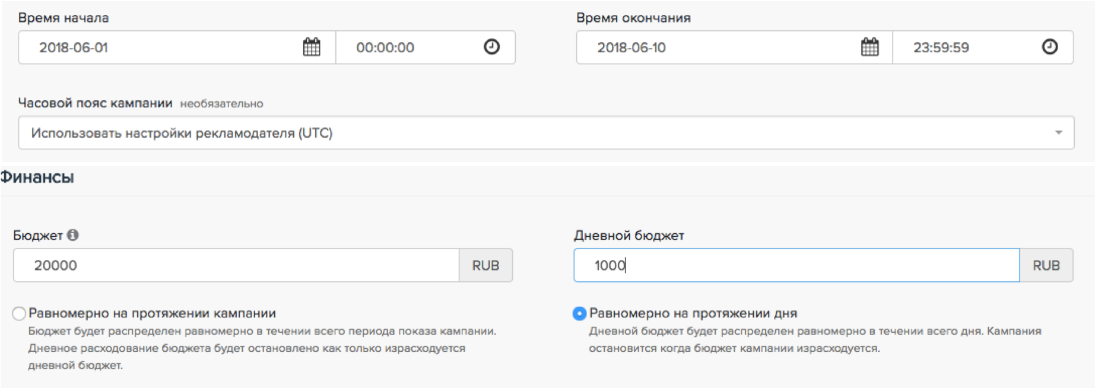The width and height of the screenshot is (1095, 388).
Task: Focus the Бюджет field containing 20000
Action: tap(237, 265)
